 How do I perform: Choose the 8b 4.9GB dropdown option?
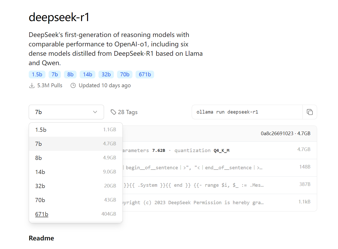tap(75, 158)
